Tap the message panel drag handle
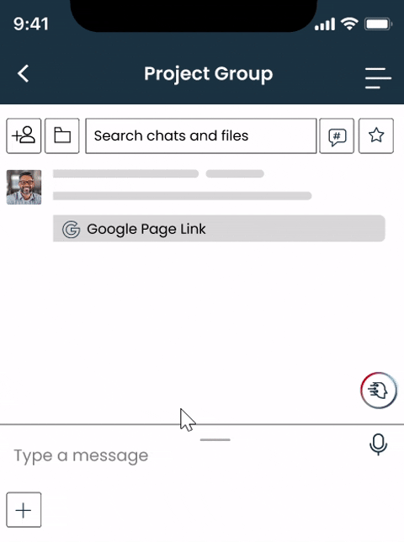Screen dimensions: 404x542 [215, 439]
